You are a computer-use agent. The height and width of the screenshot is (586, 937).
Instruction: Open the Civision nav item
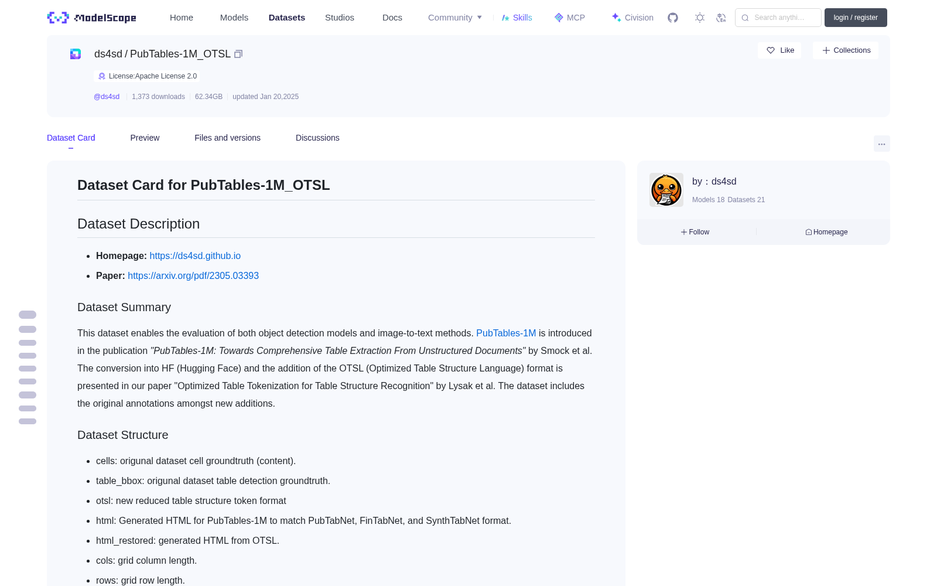[x=632, y=18]
